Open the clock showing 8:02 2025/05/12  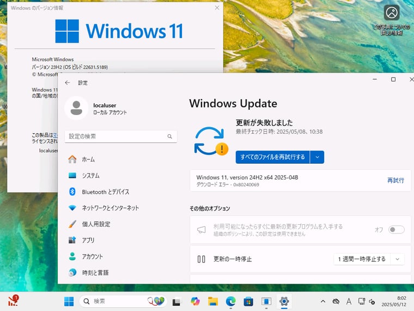tap(394, 301)
